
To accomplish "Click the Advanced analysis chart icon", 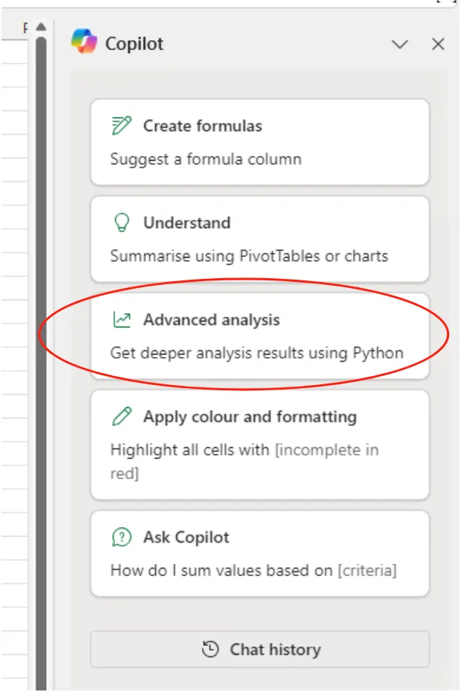I will (x=121, y=320).
